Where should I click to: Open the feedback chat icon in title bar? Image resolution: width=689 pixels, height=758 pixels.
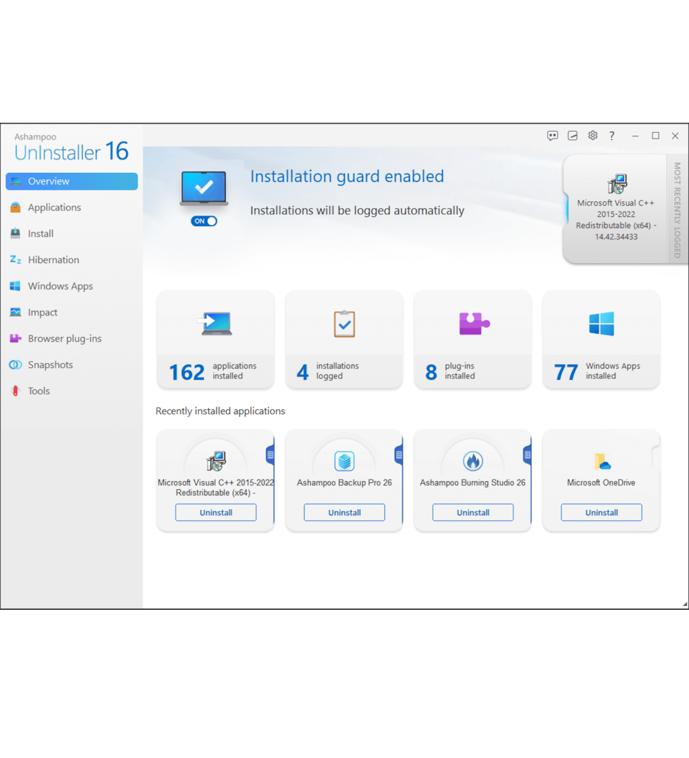[x=553, y=136]
